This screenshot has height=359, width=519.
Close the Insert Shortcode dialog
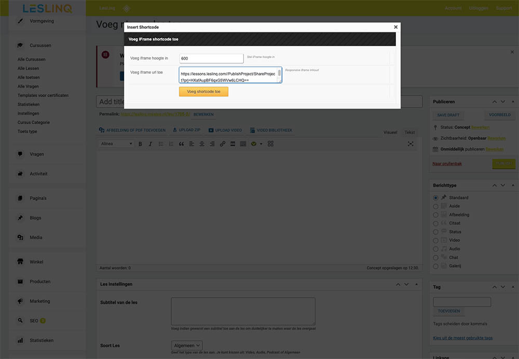(x=395, y=27)
